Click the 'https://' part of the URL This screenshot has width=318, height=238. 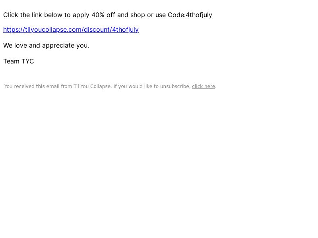click(x=14, y=29)
